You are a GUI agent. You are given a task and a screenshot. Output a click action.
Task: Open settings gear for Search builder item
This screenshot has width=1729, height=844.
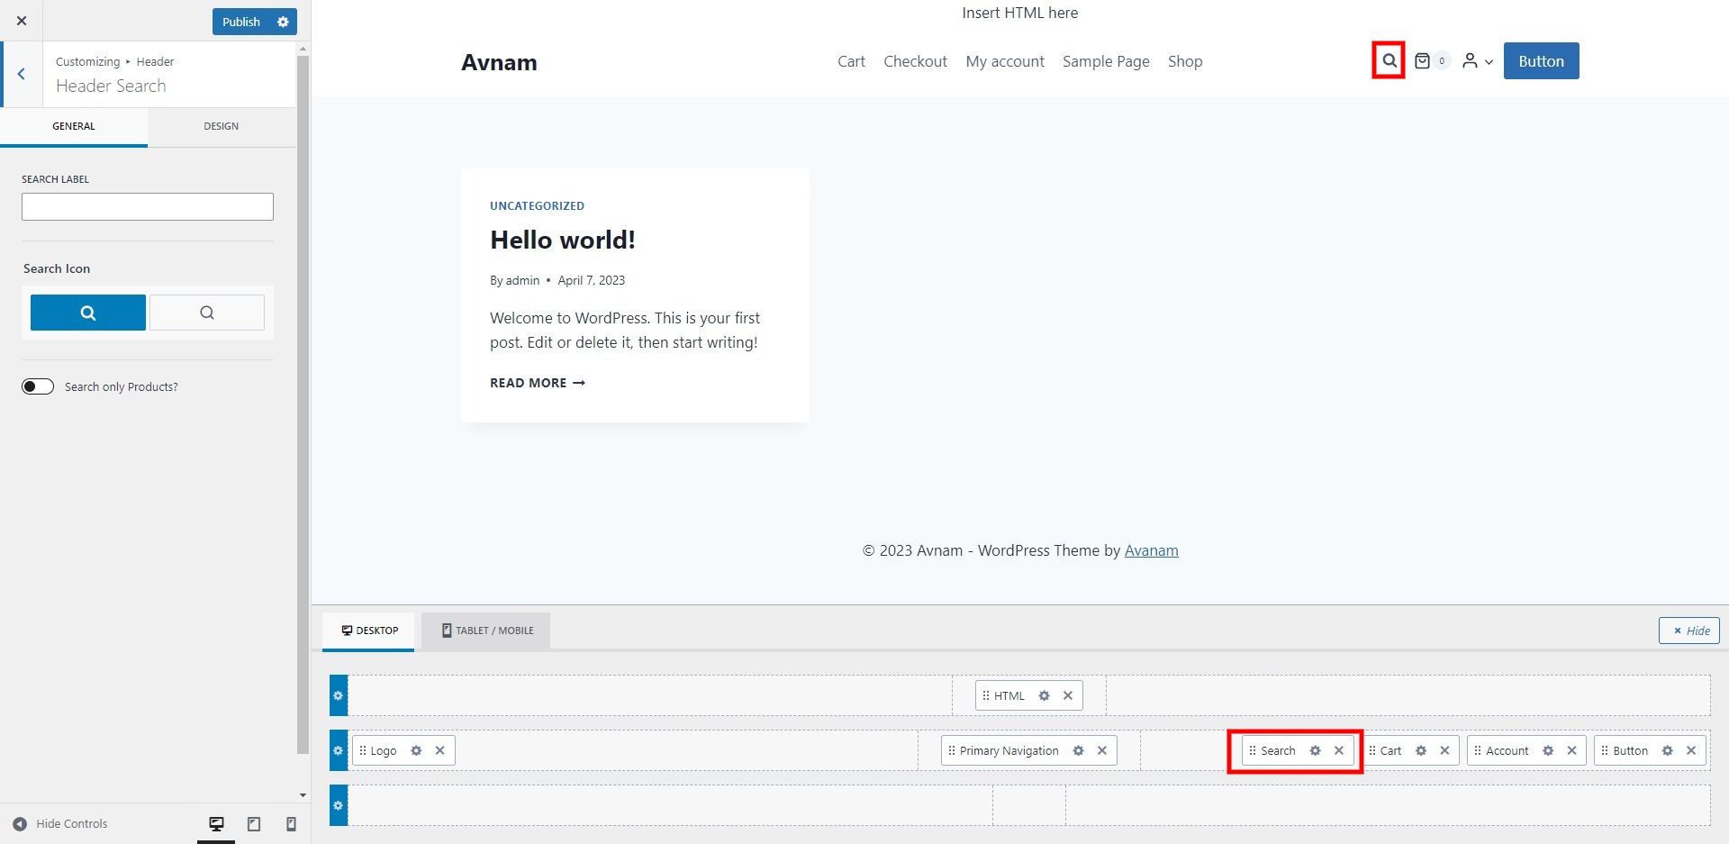(x=1315, y=750)
